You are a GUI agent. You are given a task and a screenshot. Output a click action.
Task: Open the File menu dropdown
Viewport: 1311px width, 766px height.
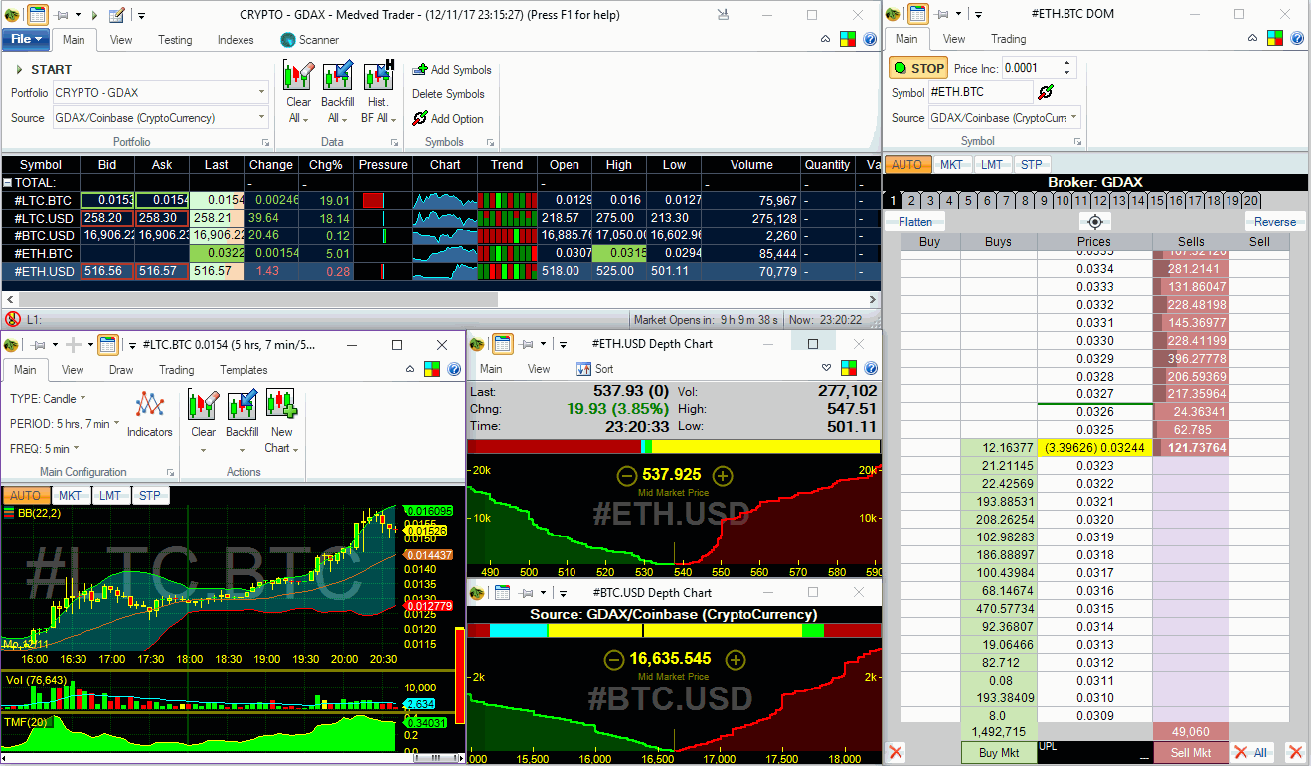click(x=26, y=39)
